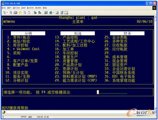Open the Options menu
The width and height of the screenshot is (158, 120).
coord(16,8)
